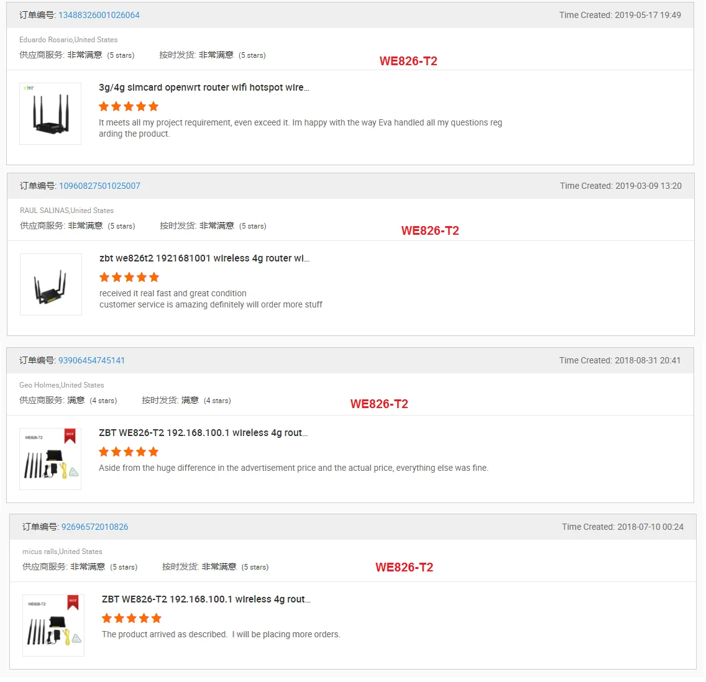Click the router thumbnail in RAUL SALINAS's review

(51, 284)
